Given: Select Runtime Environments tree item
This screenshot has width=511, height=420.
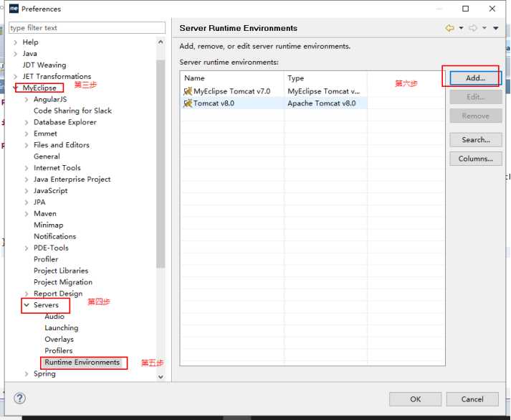Looking at the screenshot, I should point(82,363).
